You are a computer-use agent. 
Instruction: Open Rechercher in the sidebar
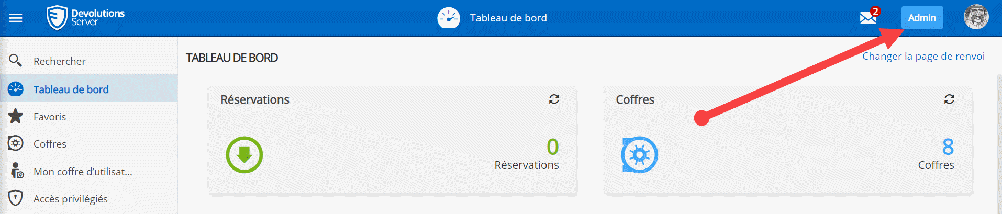(x=59, y=61)
